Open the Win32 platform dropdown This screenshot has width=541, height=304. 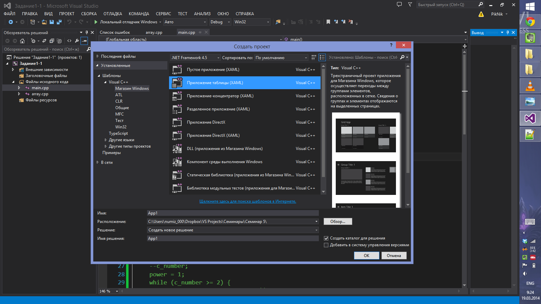(x=252, y=22)
